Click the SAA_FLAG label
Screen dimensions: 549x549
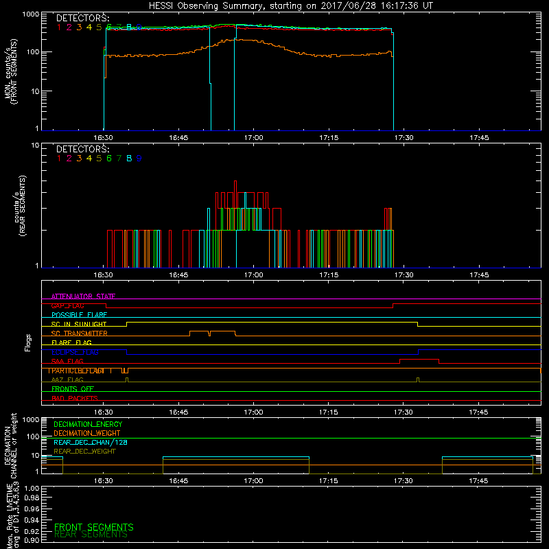tap(67, 361)
